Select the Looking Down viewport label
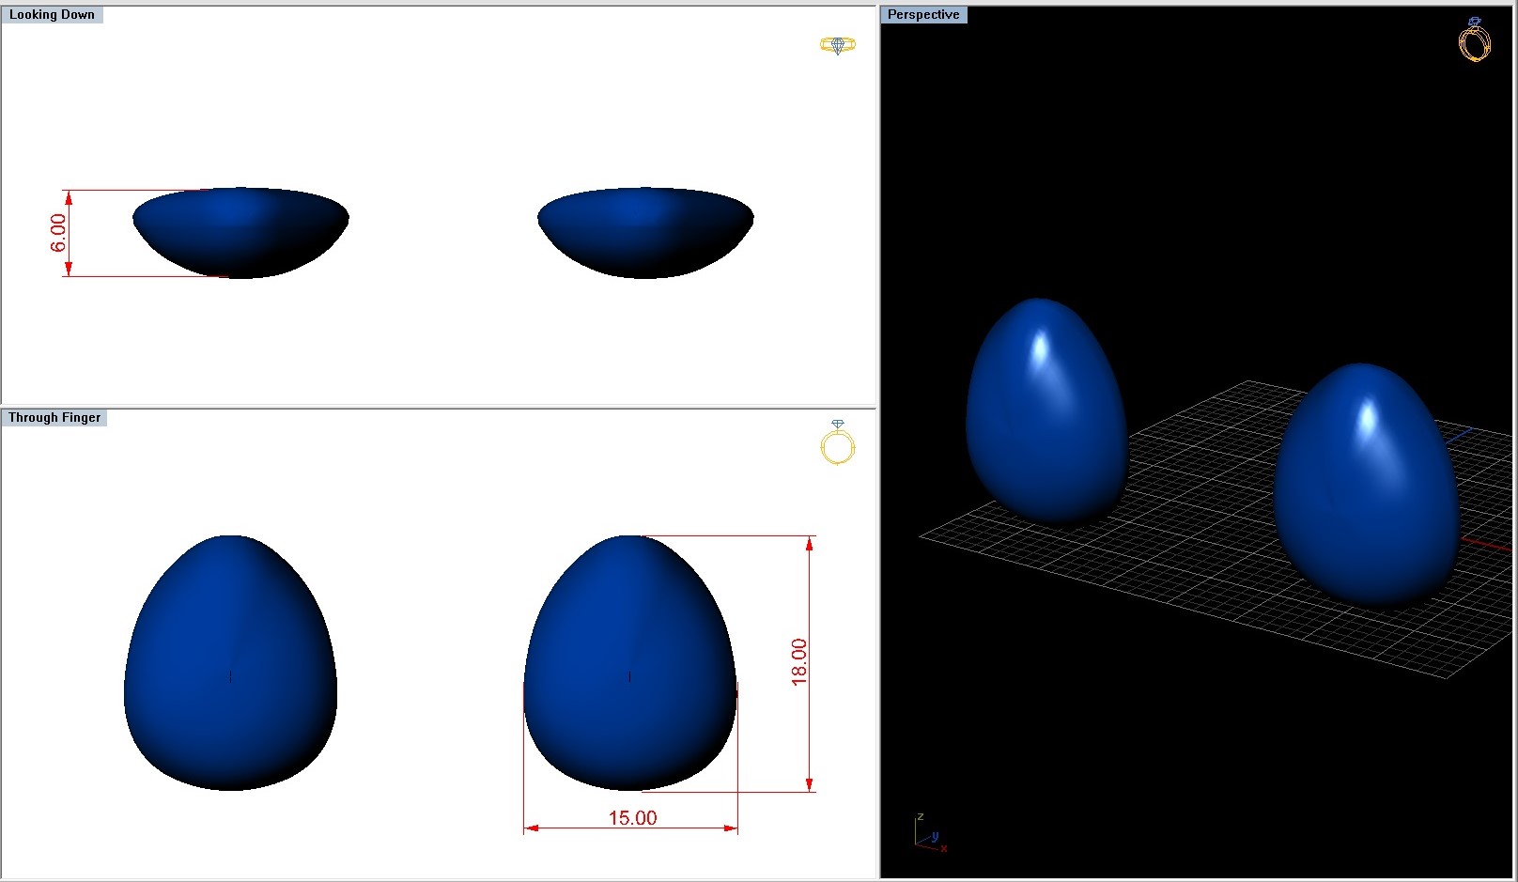This screenshot has height=882, width=1518. pyautogui.click(x=52, y=15)
